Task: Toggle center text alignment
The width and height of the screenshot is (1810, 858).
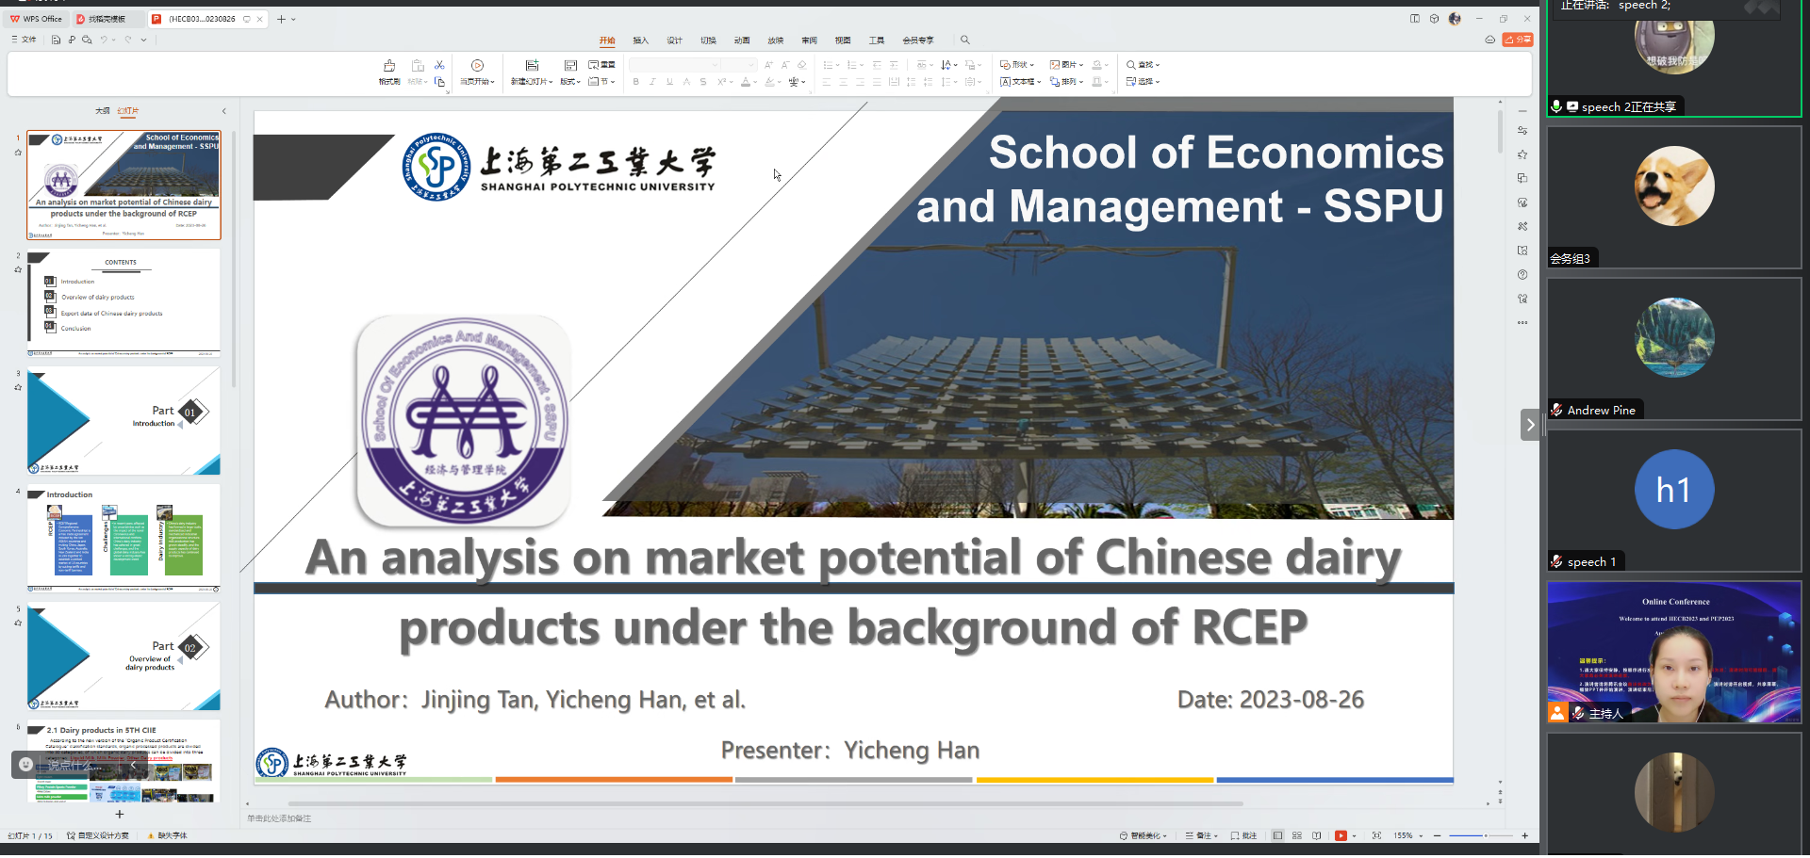Action: tap(843, 82)
